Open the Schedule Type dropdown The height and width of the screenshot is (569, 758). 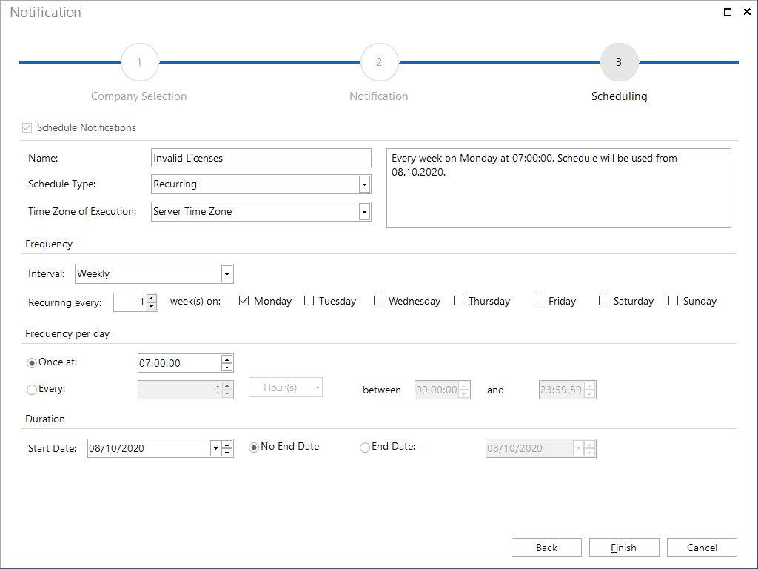(364, 184)
